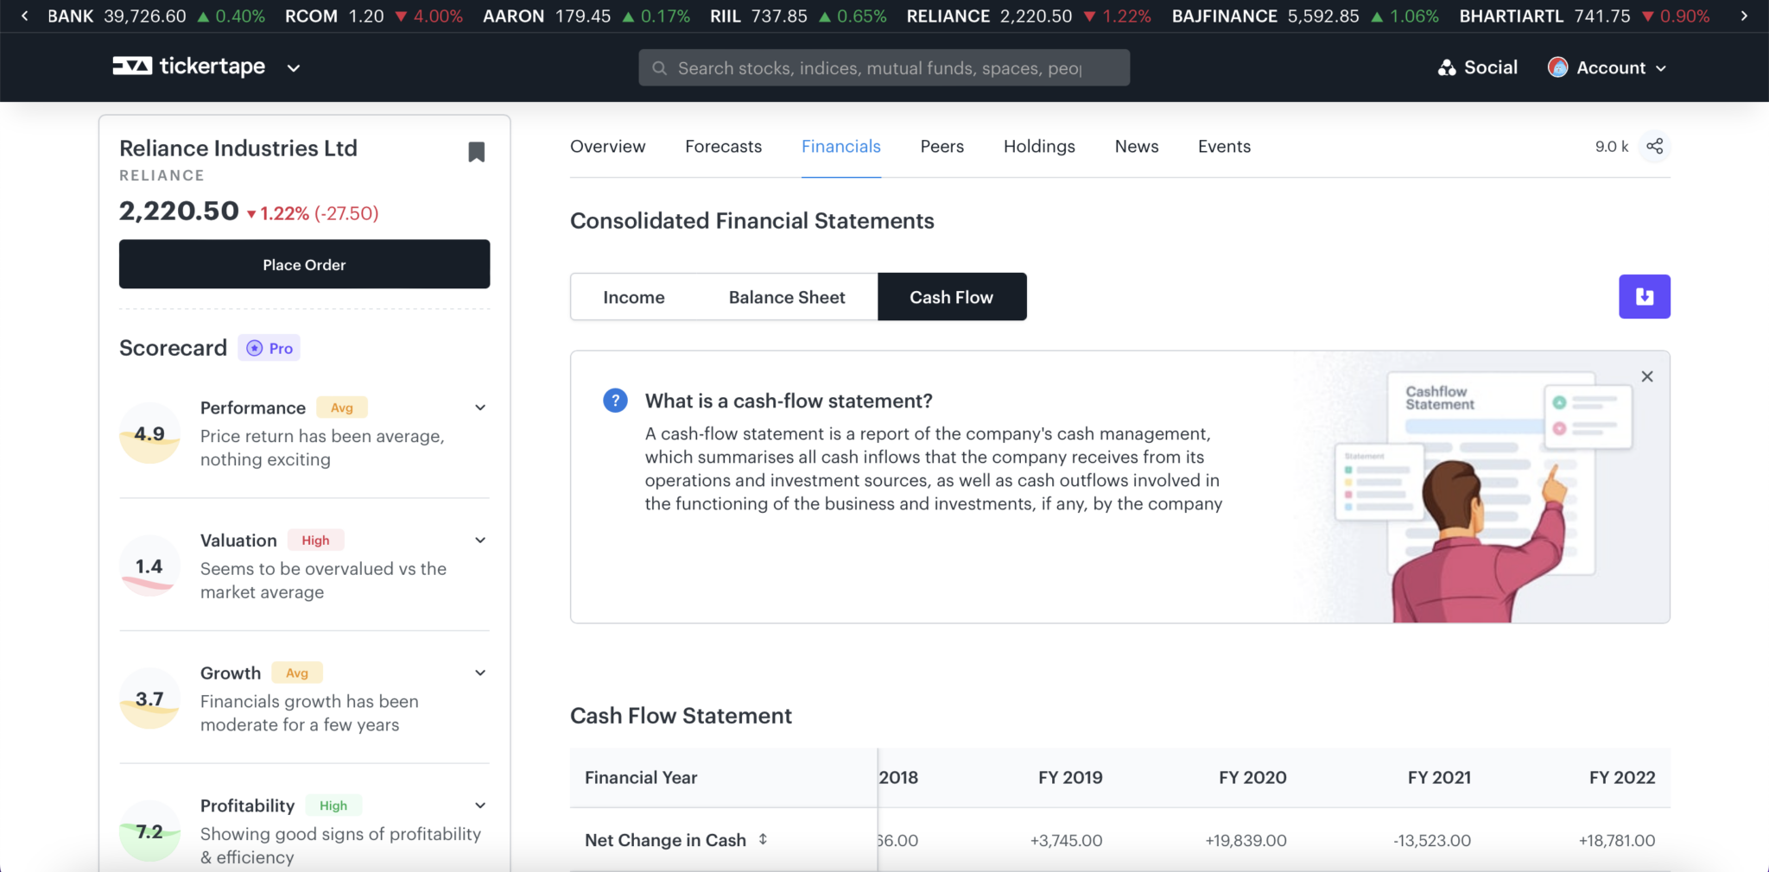
Task: Expand the Performance scorecard section
Action: (480, 408)
